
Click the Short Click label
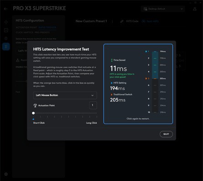(39, 123)
